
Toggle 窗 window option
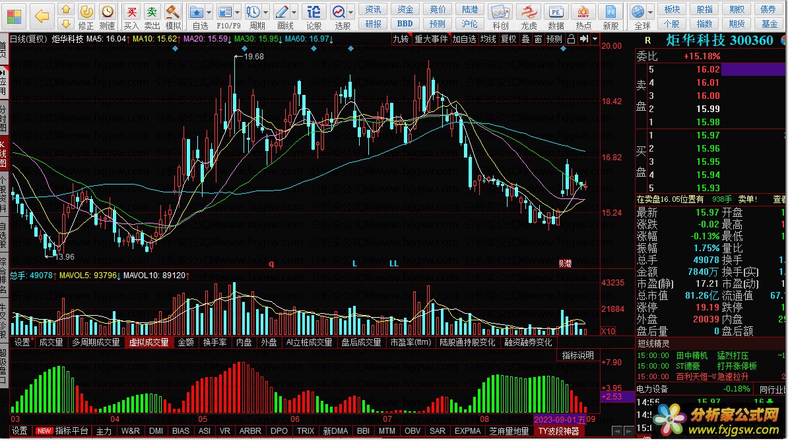pos(538,39)
